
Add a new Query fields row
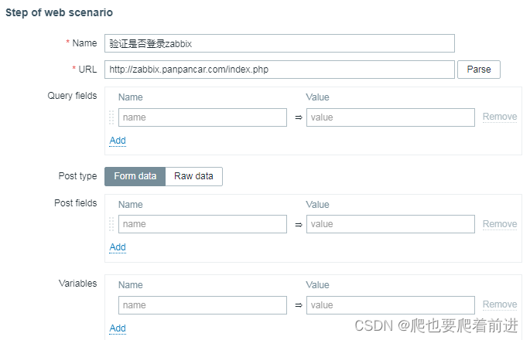[118, 141]
